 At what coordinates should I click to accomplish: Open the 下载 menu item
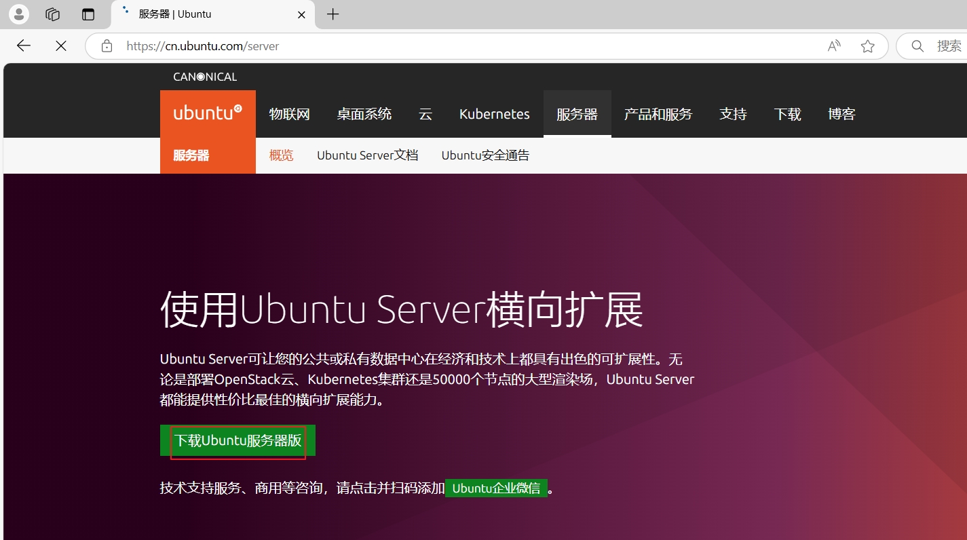(787, 114)
